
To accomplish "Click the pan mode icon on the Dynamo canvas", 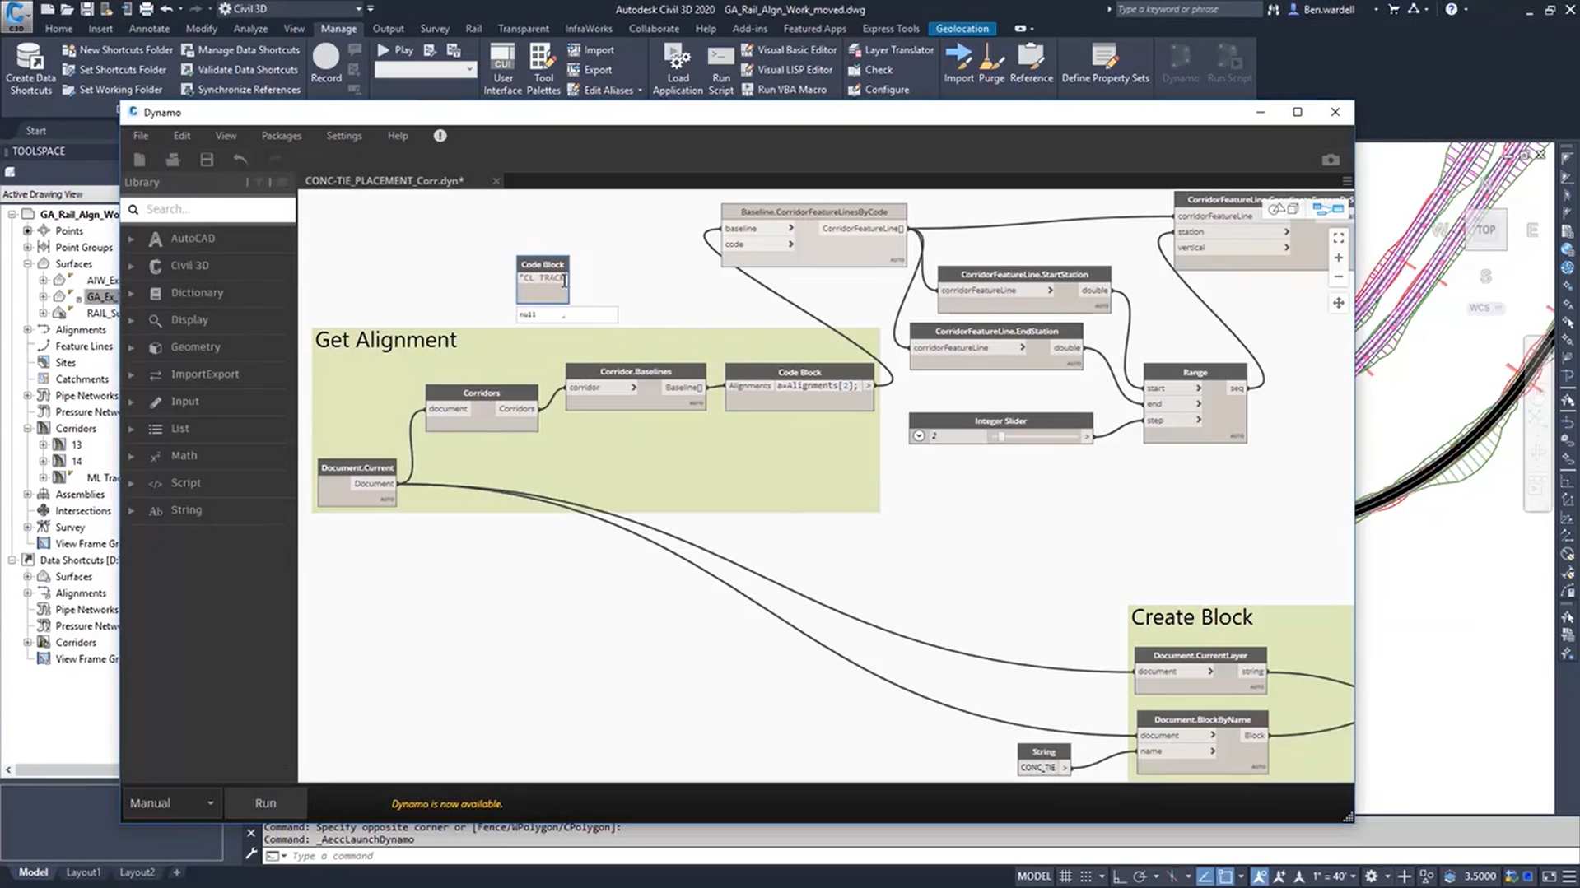I will point(1339,303).
